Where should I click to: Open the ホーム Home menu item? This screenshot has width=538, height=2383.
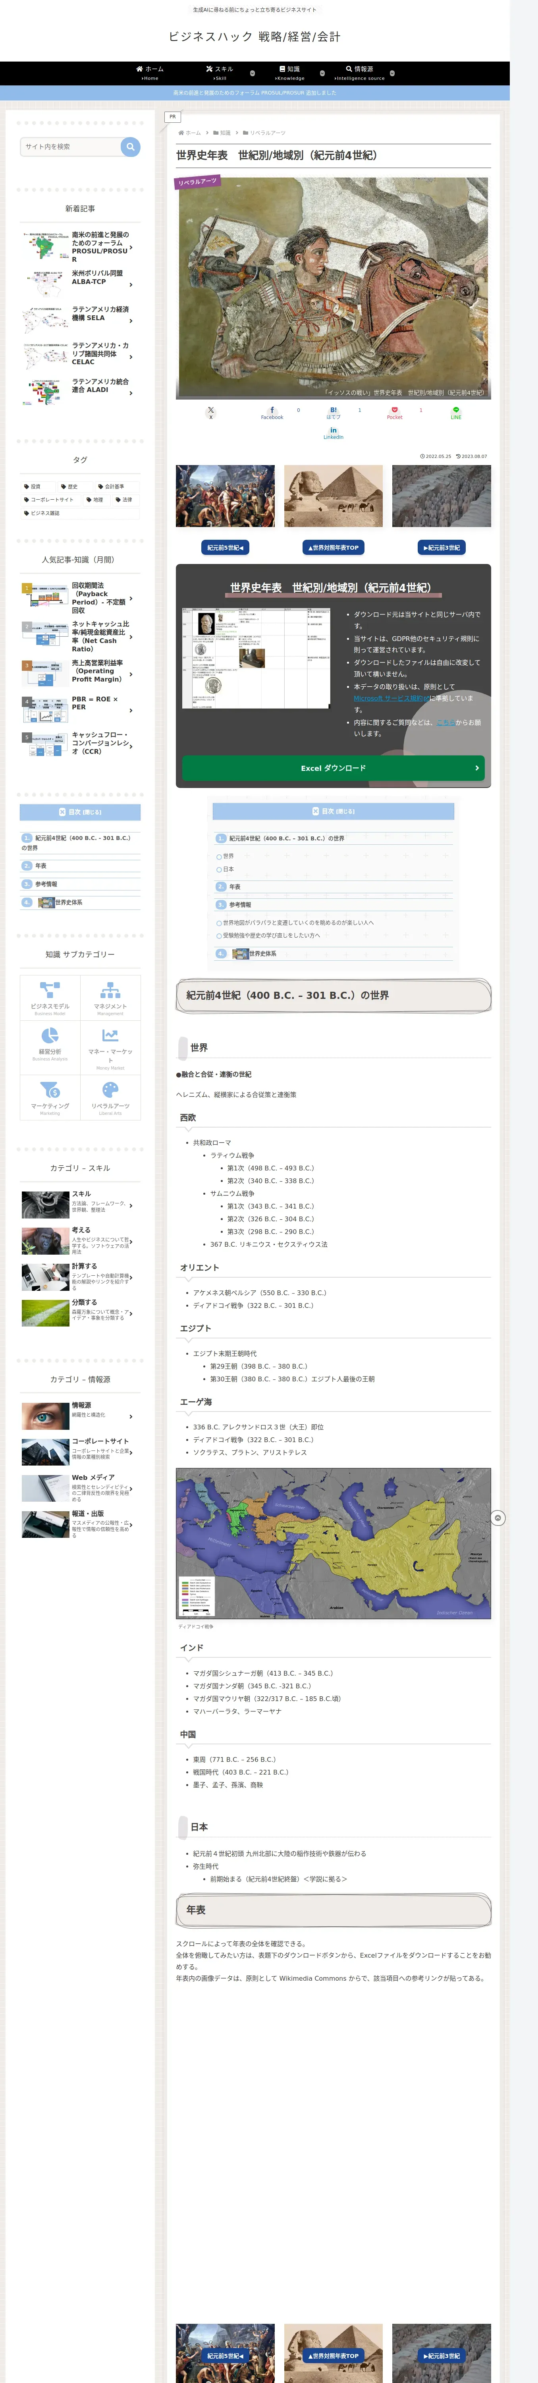150,73
